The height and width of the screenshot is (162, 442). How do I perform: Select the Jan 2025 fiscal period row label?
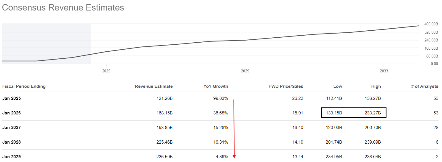coord(11,98)
